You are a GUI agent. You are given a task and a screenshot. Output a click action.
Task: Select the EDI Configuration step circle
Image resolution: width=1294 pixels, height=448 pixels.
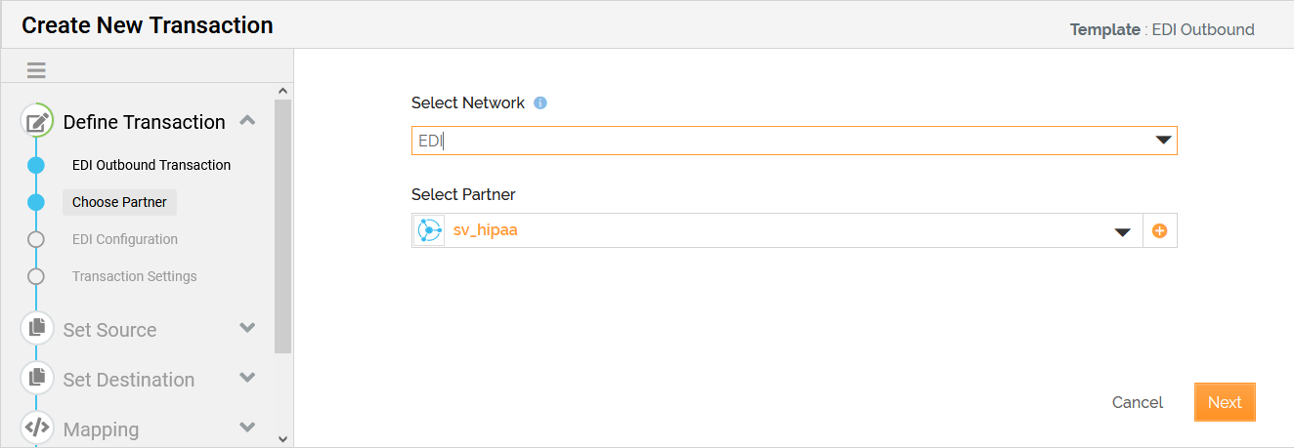(36, 239)
